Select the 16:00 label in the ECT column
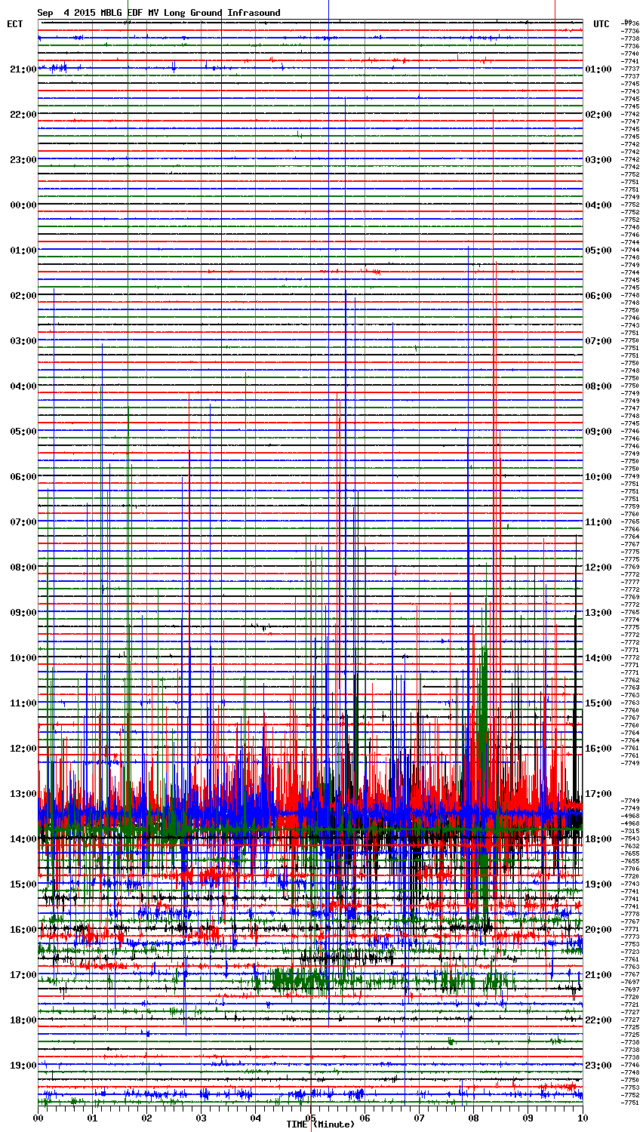Viewport: 643px width, 1132px height. (x=23, y=930)
